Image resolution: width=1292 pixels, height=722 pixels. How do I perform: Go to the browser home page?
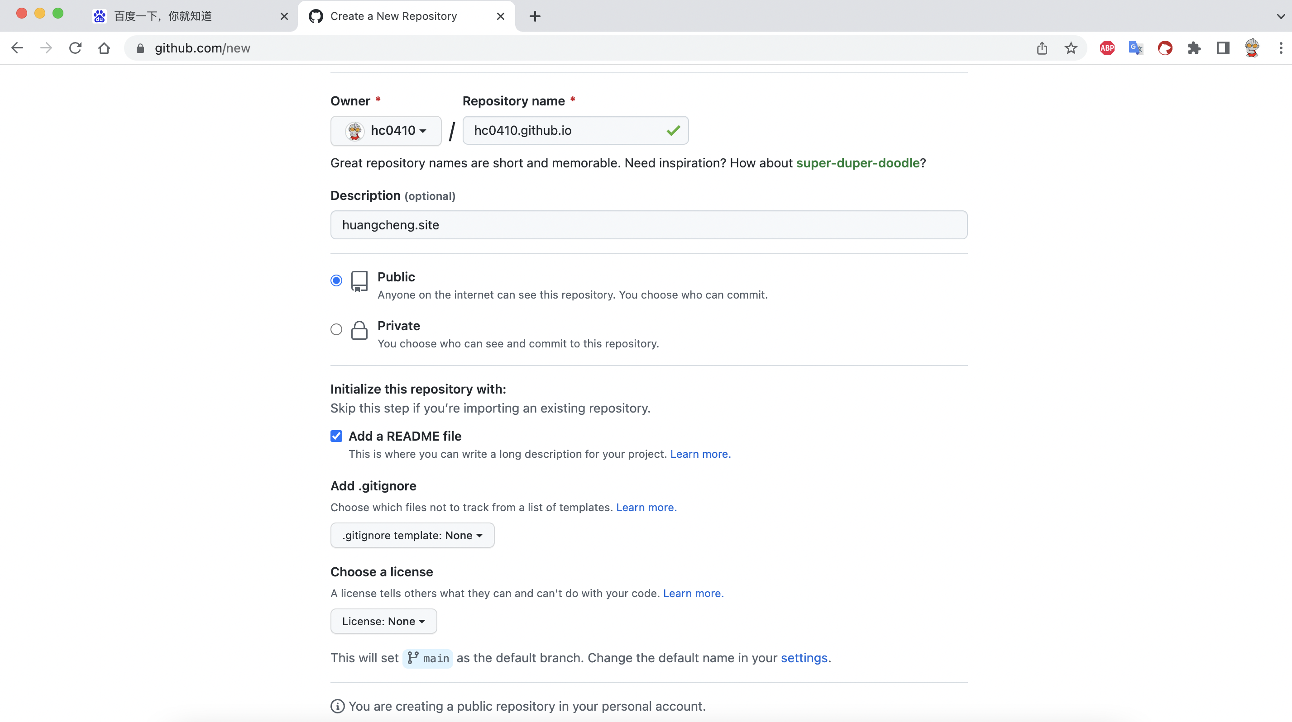pos(104,48)
